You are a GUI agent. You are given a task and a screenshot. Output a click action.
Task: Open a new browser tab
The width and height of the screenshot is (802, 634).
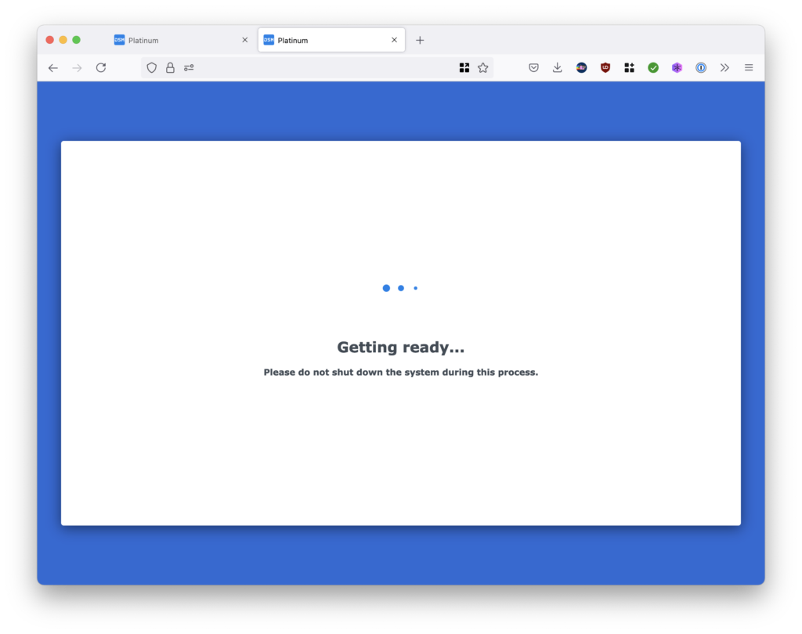tap(420, 40)
